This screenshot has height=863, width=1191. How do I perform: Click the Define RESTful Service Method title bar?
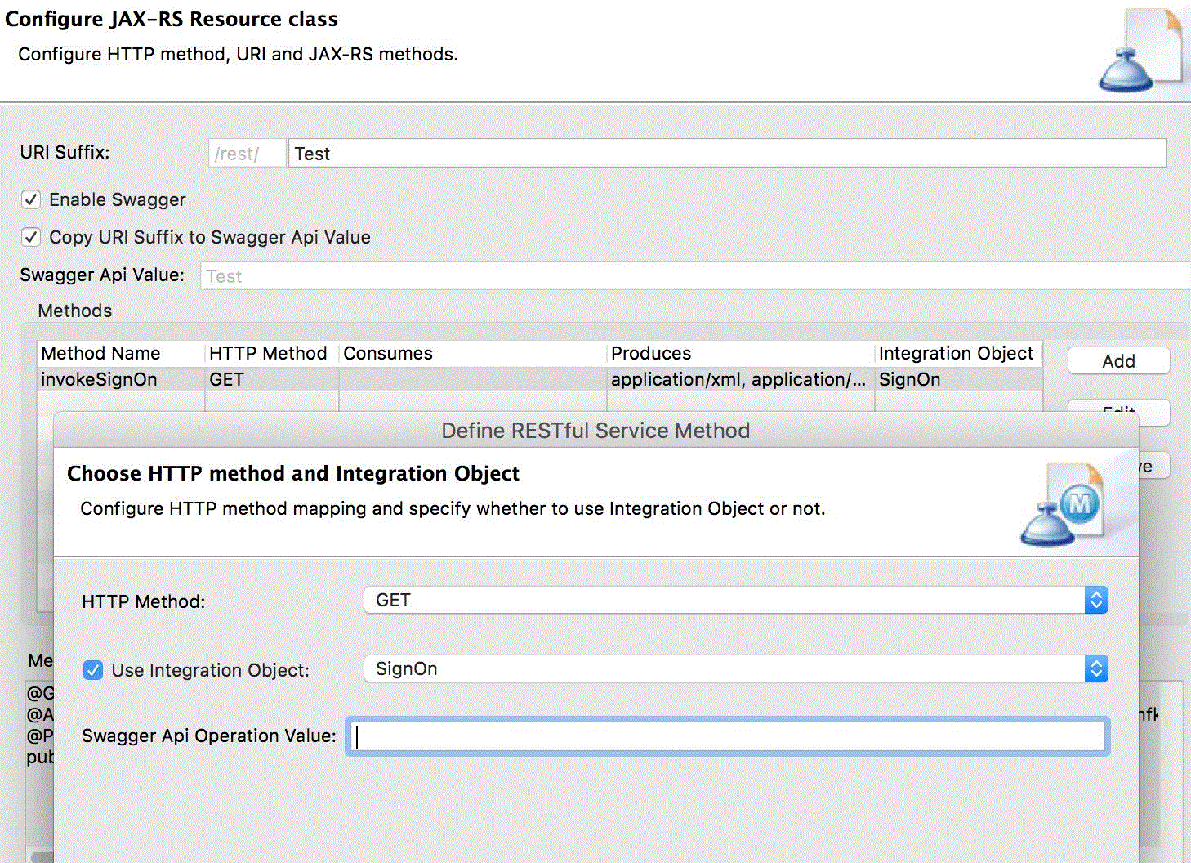pos(595,431)
